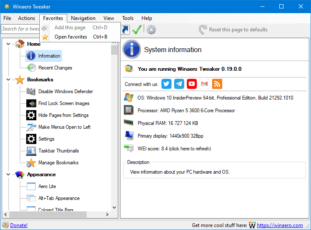Screen dimensions: 311x230
Task: Click the WEI score refresh icon
Action: [x=129, y=148]
